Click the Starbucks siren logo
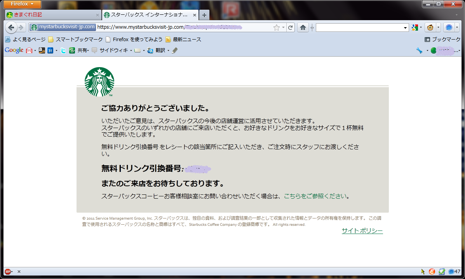Screen dimensions: 465x279 click(99, 82)
